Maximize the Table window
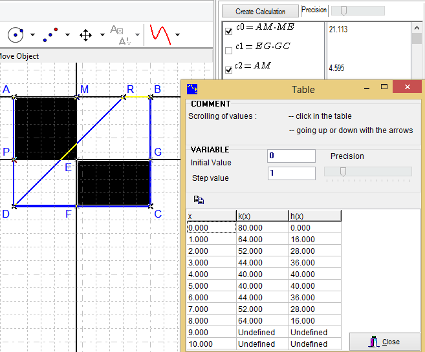 [x=384, y=87]
